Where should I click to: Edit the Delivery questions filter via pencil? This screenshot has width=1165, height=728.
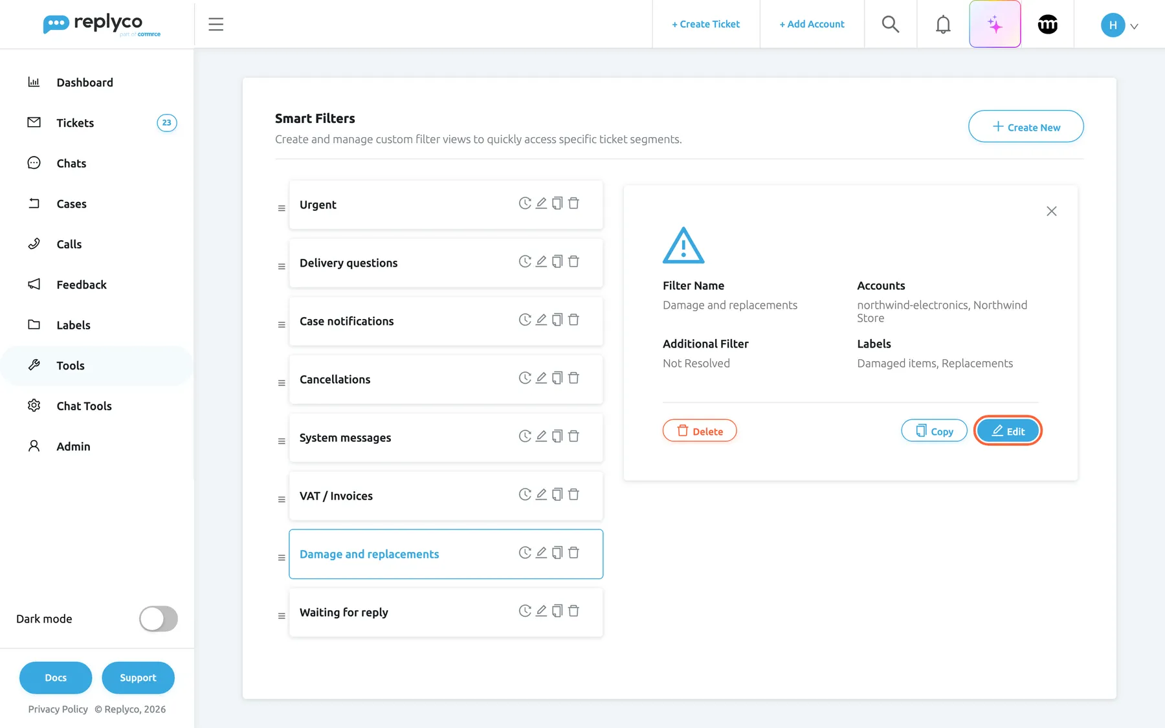[x=541, y=261]
